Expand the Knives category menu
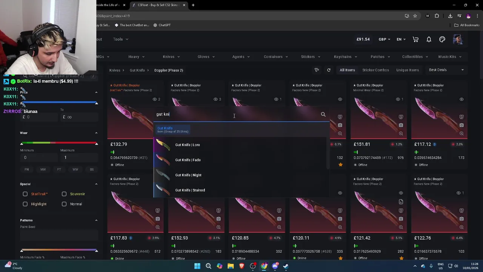This screenshot has width=483, height=272. [x=171, y=57]
